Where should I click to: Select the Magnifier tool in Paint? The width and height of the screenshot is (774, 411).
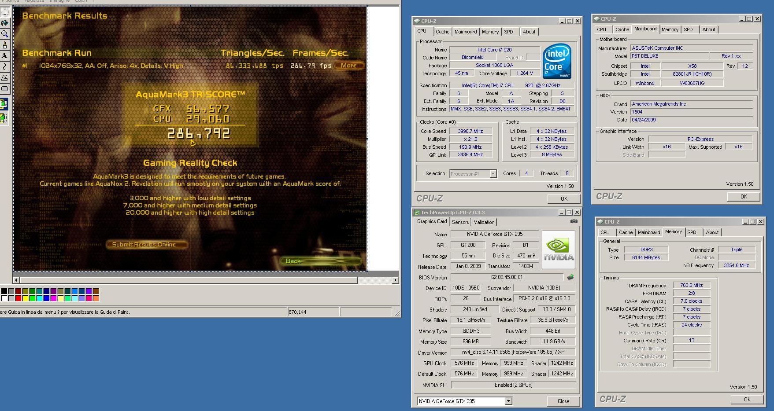4,34
